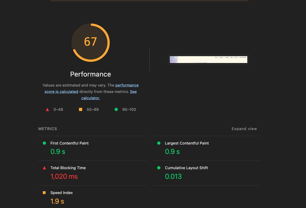306x208 pixels.
Task: Click the green circle icon beside Largest Contentful Paint
Action: 159,143
